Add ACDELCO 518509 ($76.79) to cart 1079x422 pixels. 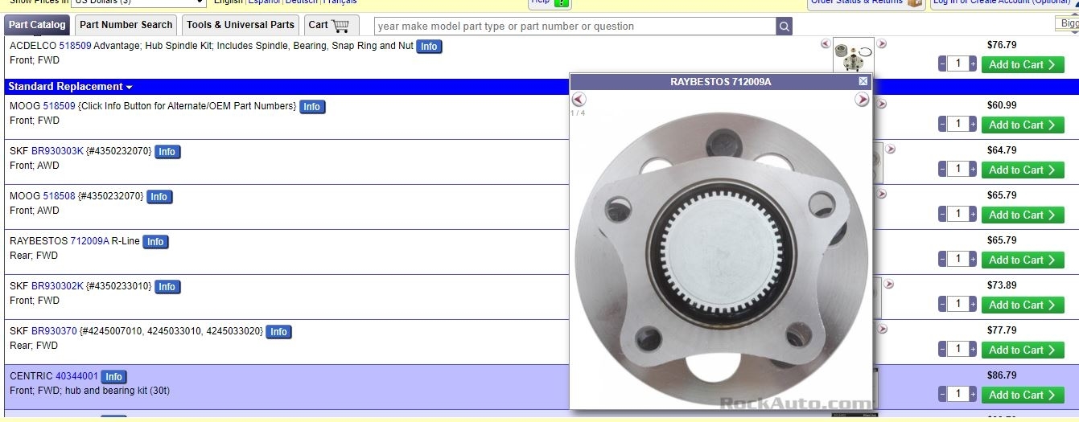1023,65
